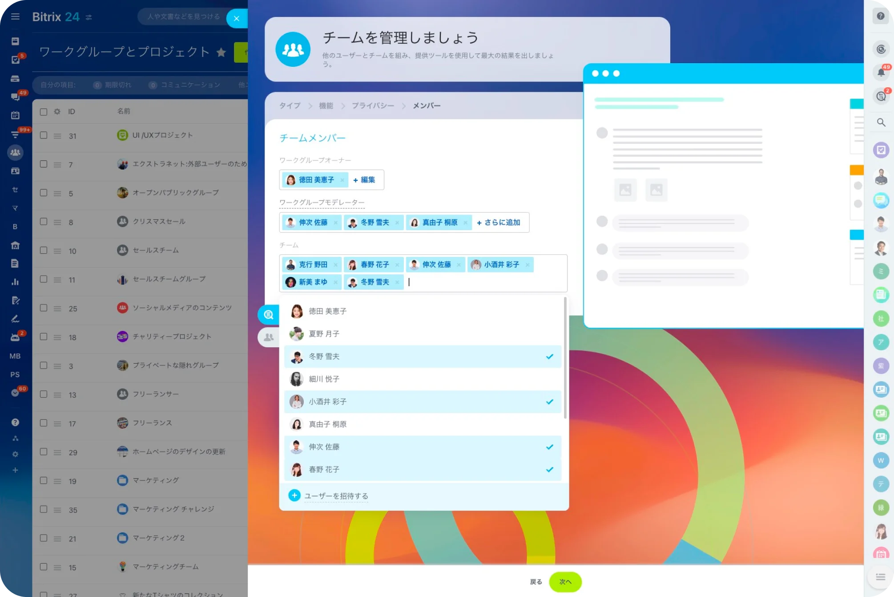Check the box for row ID 10
The width and height of the screenshot is (894, 597).
(44, 250)
